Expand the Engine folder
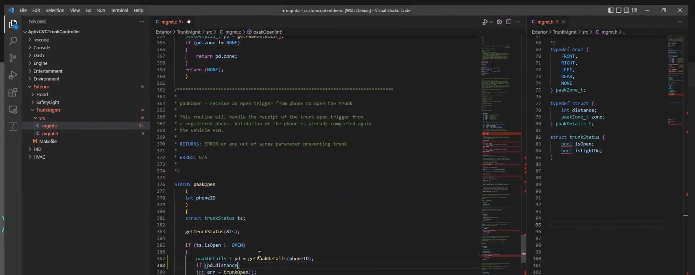The width and height of the screenshot is (695, 275). 40,63
